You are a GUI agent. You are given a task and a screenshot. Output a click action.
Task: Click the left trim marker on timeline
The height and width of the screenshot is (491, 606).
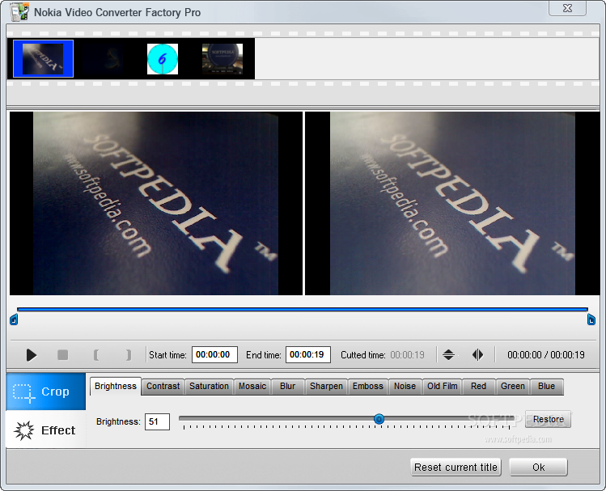[14, 320]
